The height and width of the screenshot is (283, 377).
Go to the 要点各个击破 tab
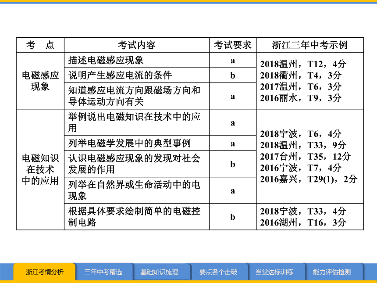click(x=218, y=272)
